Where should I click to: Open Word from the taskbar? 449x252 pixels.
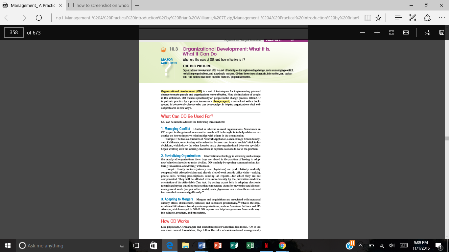pyautogui.click(x=202, y=245)
